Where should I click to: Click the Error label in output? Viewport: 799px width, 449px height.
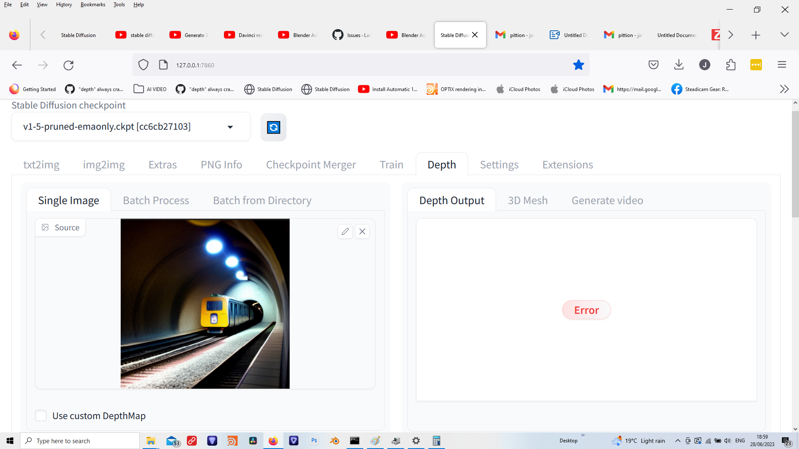point(586,310)
